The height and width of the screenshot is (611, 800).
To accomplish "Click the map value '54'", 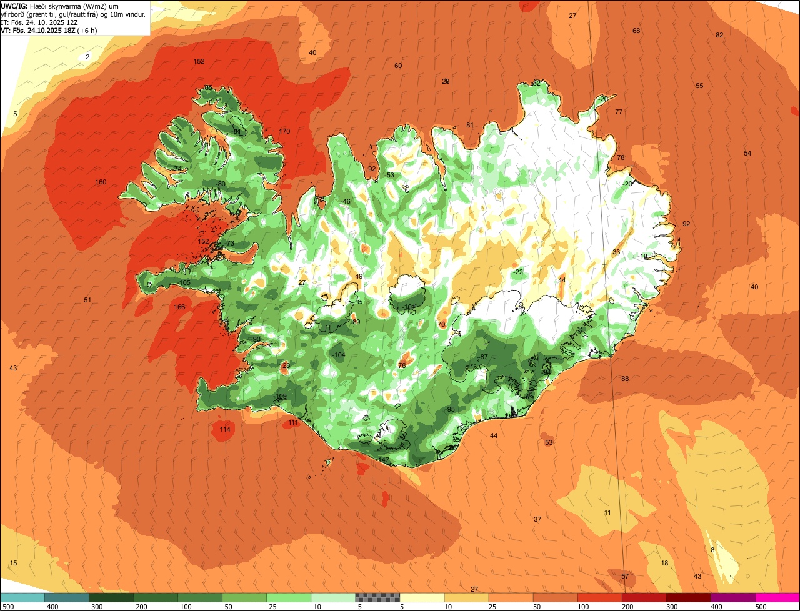I will tap(747, 153).
